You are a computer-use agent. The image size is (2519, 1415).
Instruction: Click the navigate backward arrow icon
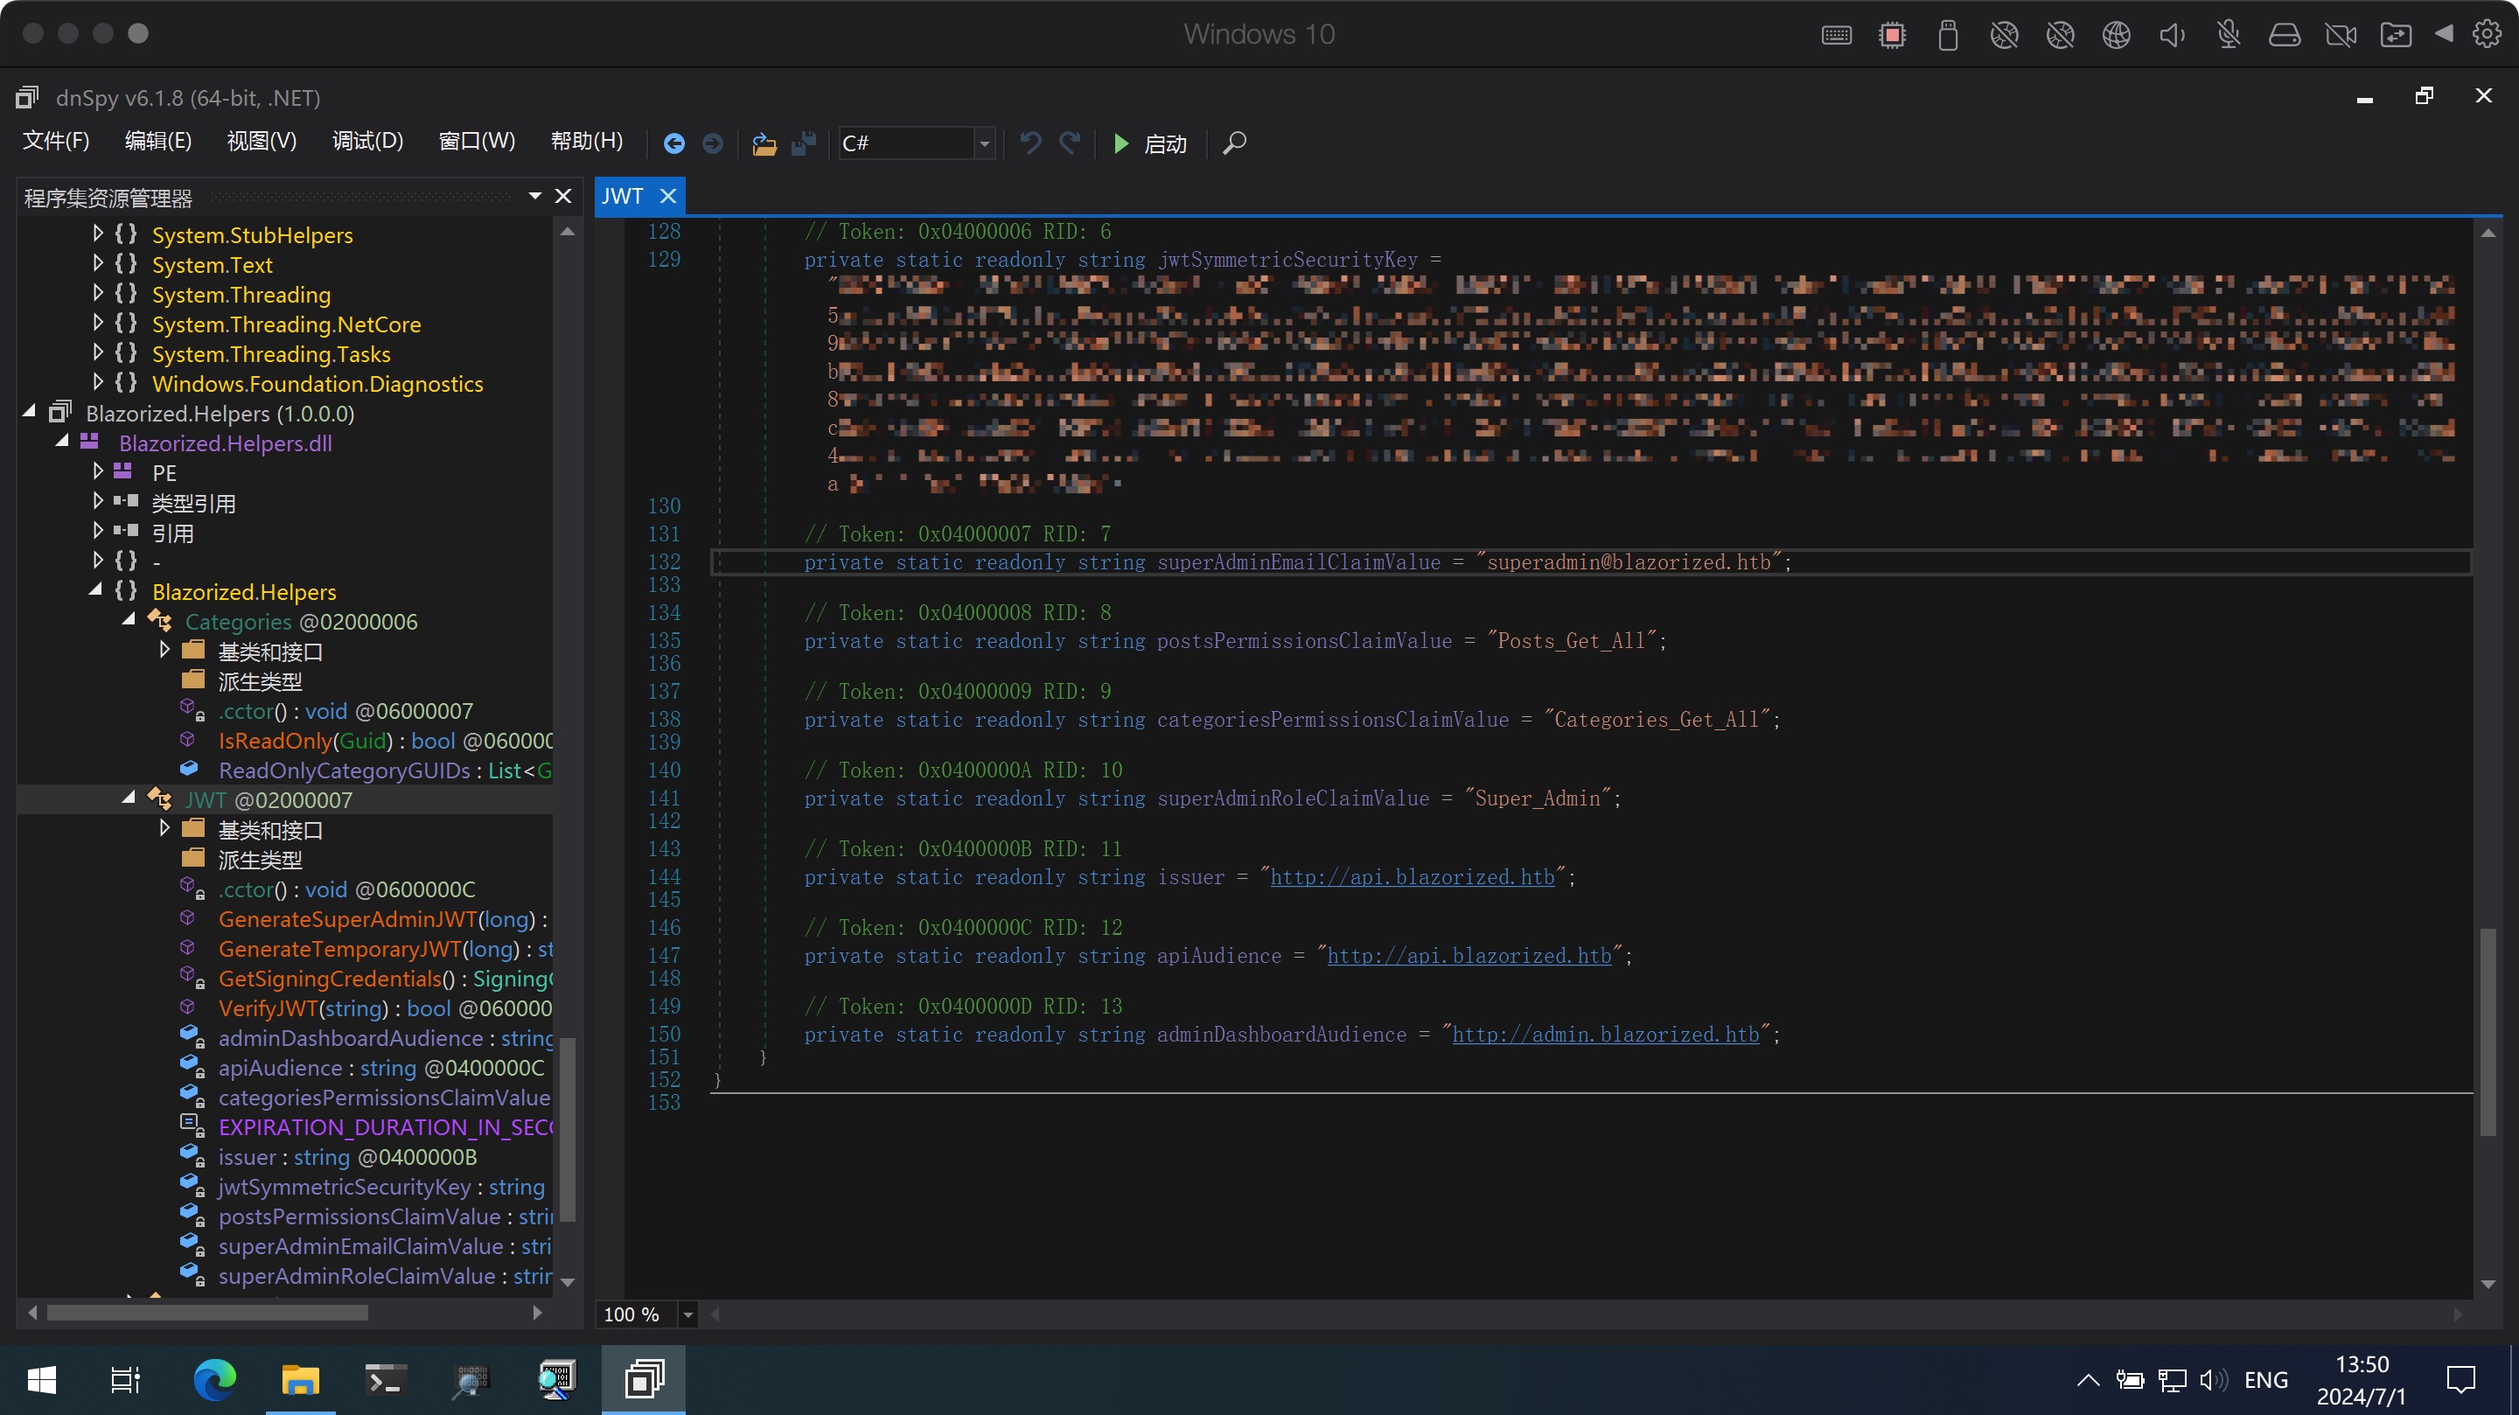(x=673, y=143)
